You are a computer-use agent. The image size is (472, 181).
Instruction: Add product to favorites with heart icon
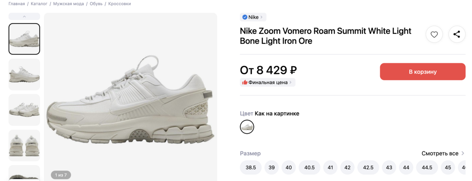point(434,35)
